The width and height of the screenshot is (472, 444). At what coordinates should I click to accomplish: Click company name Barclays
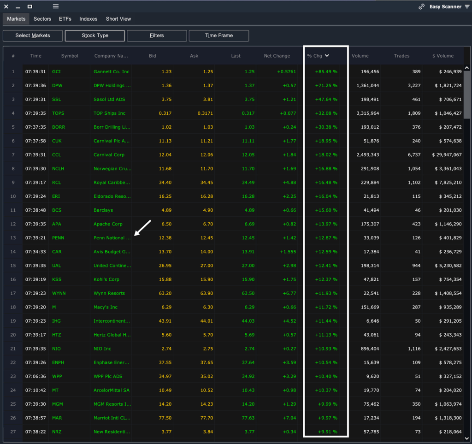[103, 210]
